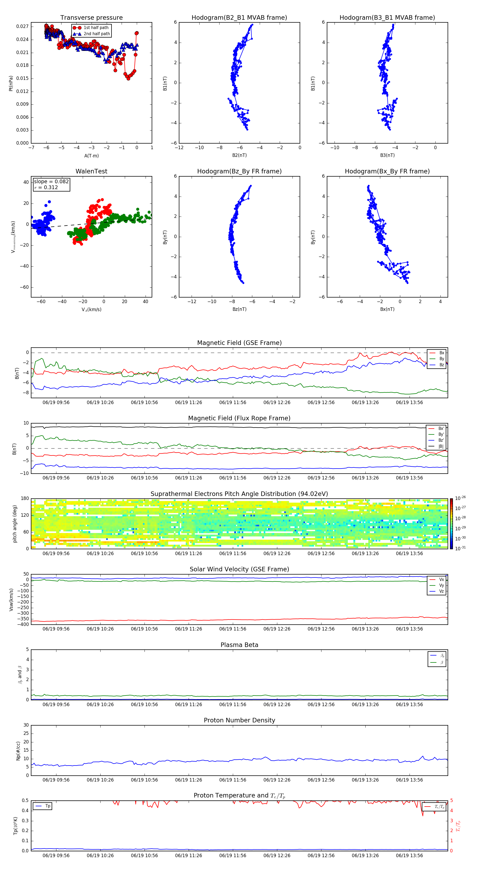Click the 0.027 tick on Transverse pressure
This screenshot has height=879, width=479.
(23, 27)
